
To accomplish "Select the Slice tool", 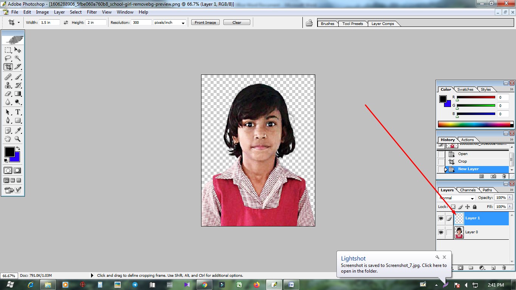I will coord(18,67).
